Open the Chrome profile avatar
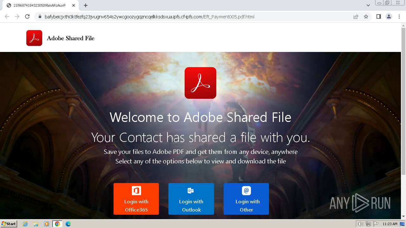406x228 pixels. (389, 16)
